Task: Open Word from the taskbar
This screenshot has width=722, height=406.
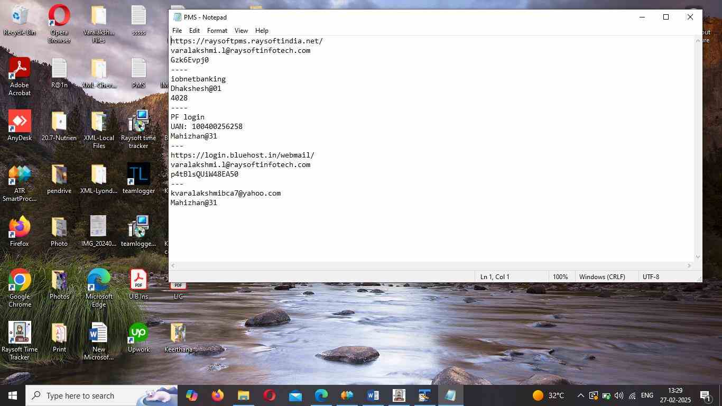Action: pos(373,395)
